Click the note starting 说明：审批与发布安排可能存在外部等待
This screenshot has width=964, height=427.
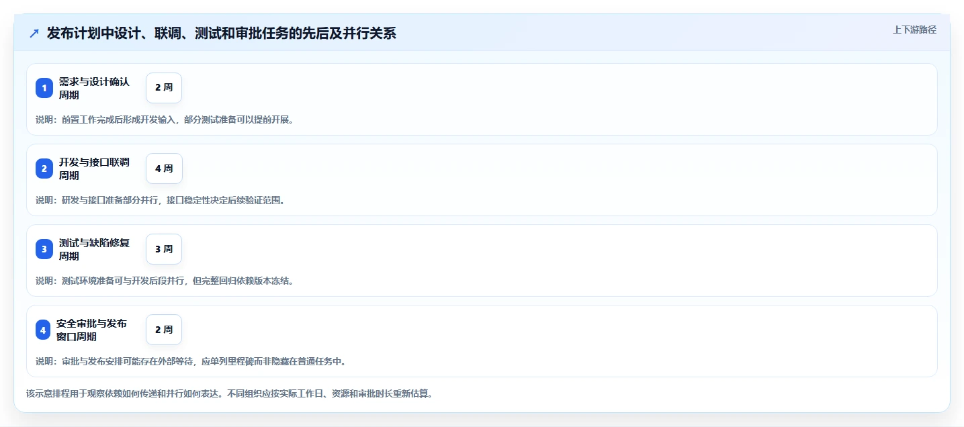pyautogui.click(x=191, y=361)
